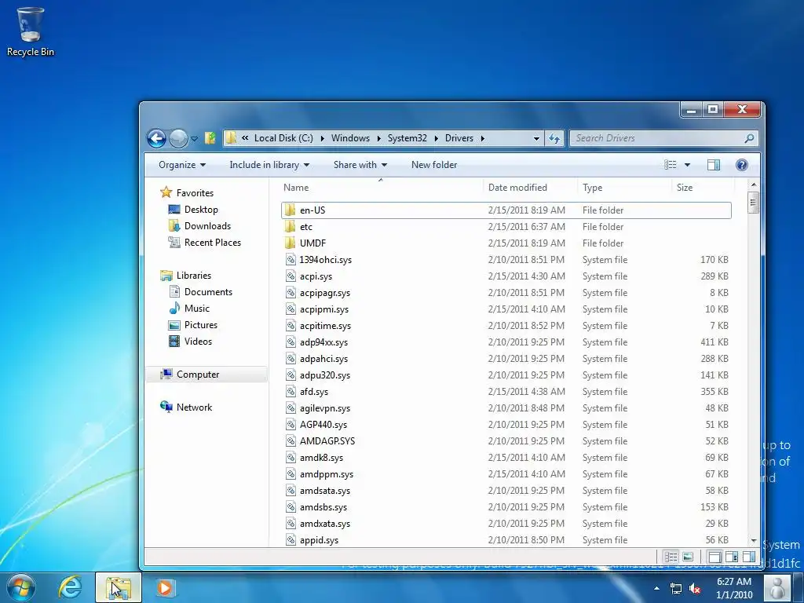
Task: Select the afd.sys file row
Action: [x=506, y=392]
